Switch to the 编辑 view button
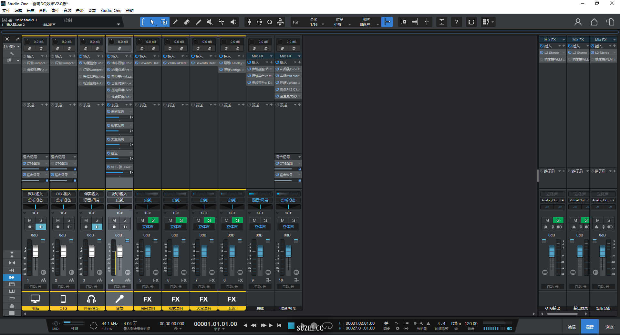 [572, 327]
